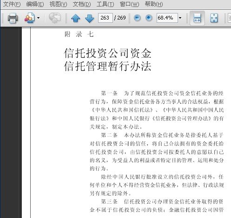Click the greyed-out globe pages icon
The height and width of the screenshot is (218, 231).
pos(54,18)
